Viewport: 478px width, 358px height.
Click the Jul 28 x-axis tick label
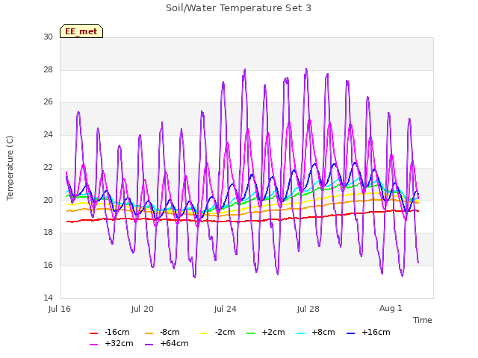click(308, 309)
